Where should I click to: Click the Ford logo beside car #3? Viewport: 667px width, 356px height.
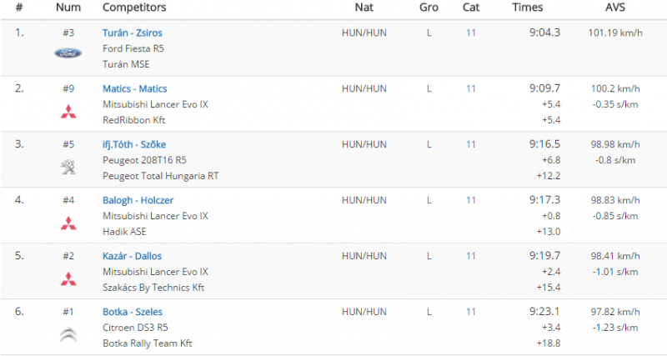[x=68, y=53]
